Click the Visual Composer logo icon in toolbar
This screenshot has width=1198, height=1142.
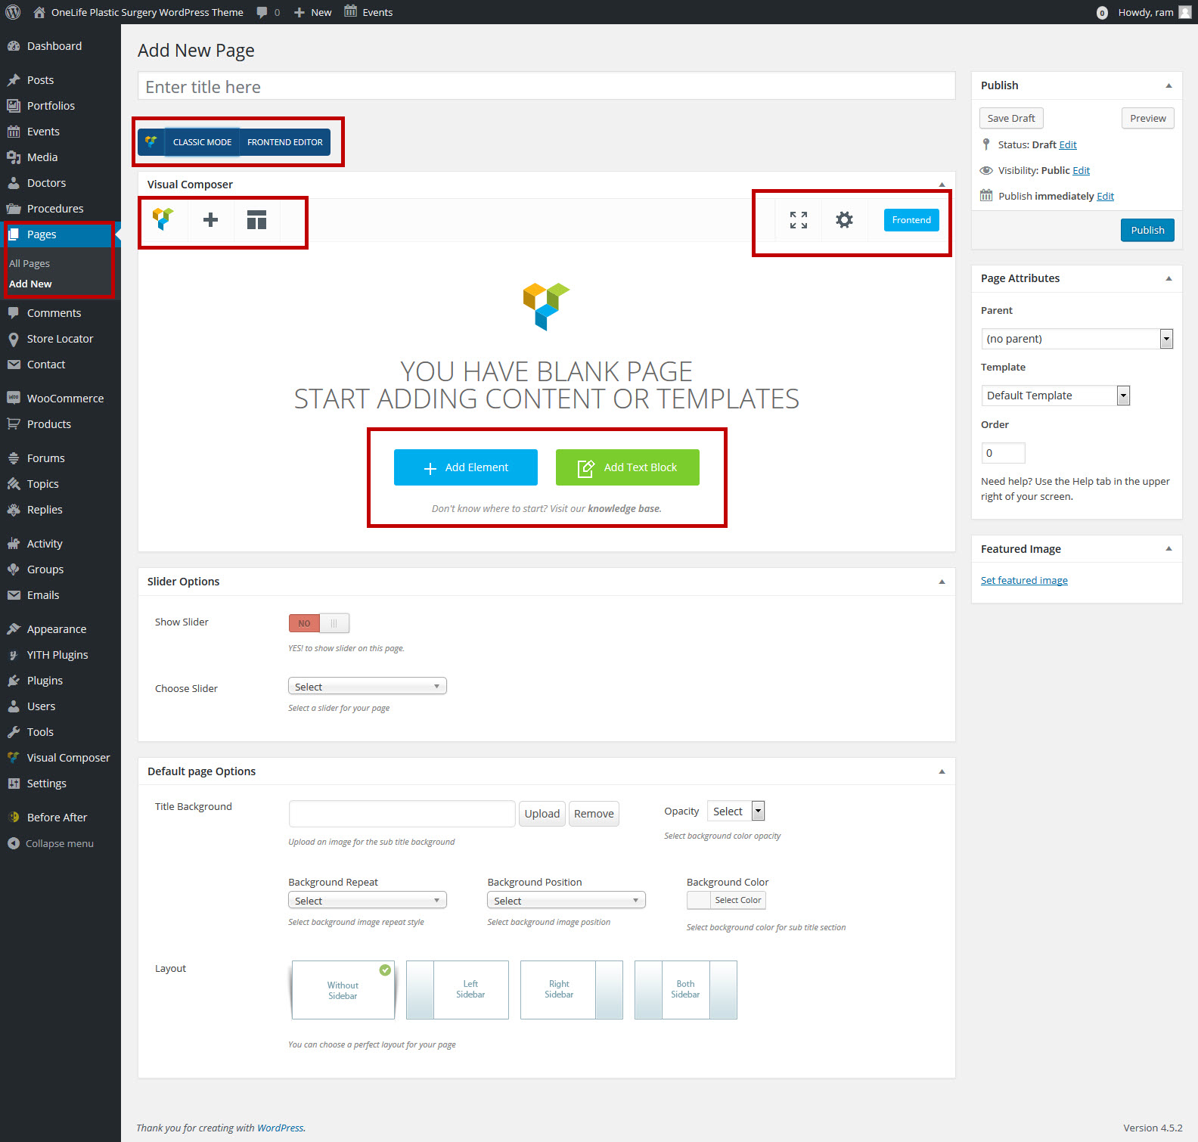(163, 219)
